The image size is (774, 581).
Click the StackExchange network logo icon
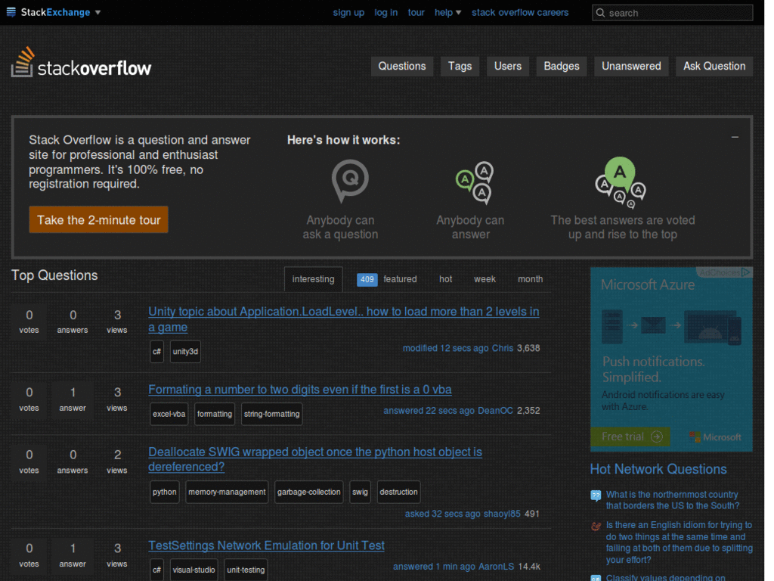11,12
